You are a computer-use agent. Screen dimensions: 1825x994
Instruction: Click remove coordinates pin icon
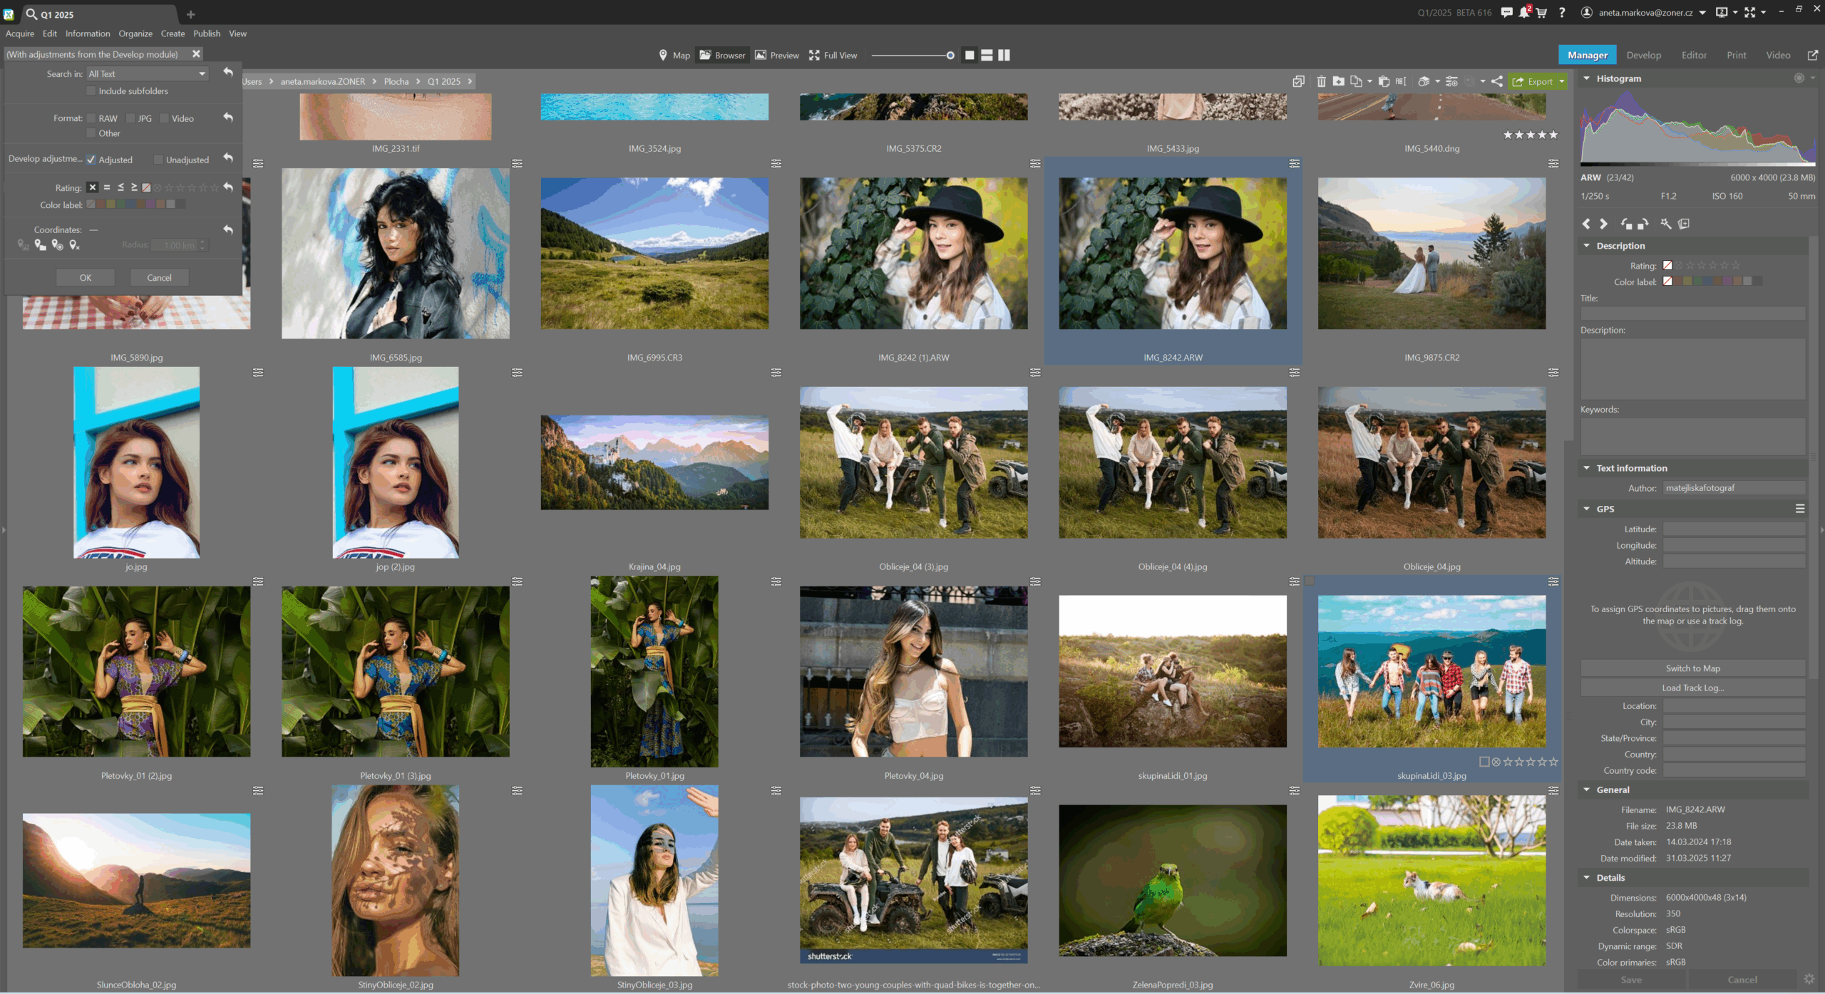[x=74, y=245]
